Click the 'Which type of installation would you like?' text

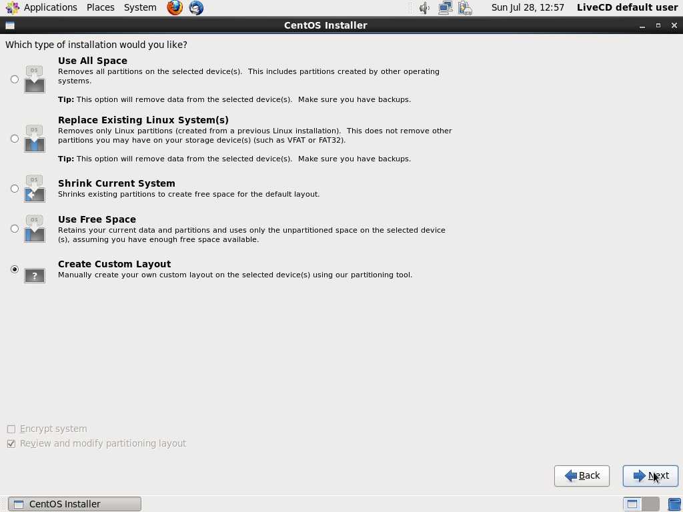(96, 45)
